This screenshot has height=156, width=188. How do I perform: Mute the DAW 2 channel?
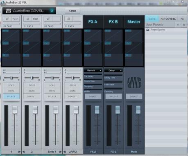pos(72,91)
